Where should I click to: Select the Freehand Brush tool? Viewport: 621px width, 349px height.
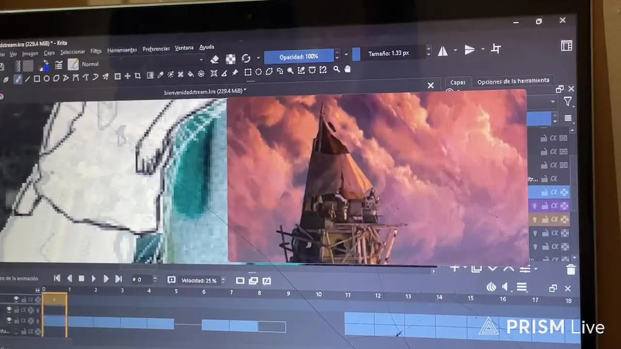tap(17, 79)
